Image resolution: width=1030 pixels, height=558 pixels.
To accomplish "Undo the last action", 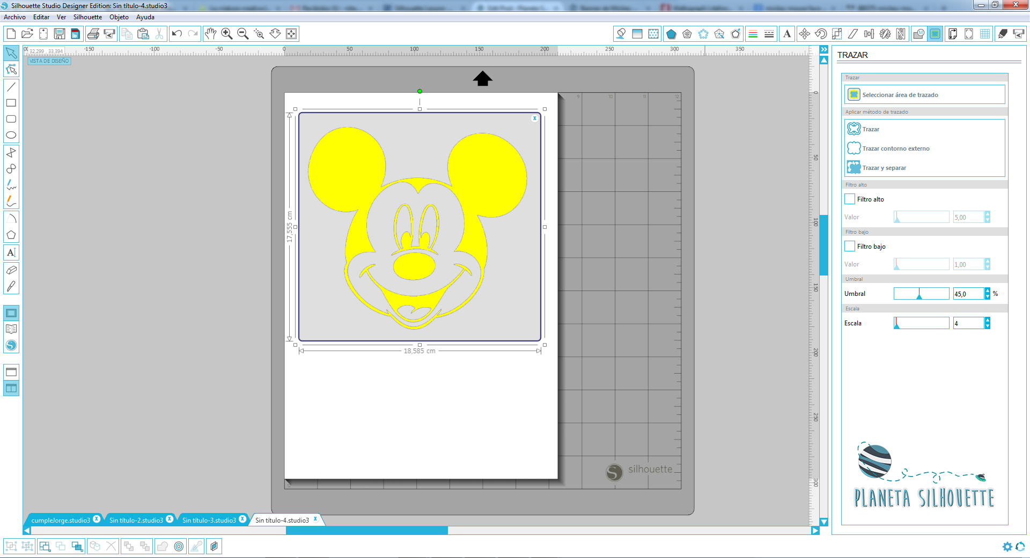I will point(176,34).
